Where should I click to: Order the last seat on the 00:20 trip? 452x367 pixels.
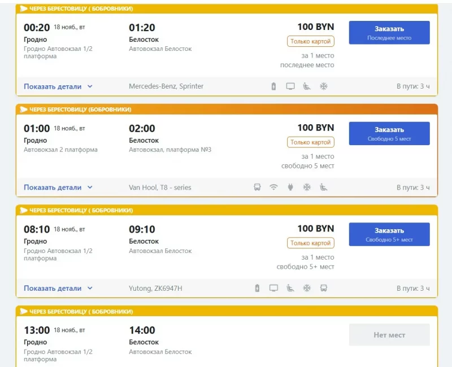click(x=389, y=33)
